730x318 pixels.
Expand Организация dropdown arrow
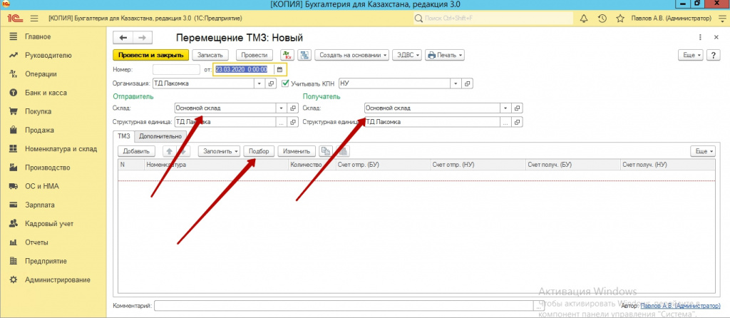pos(259,84)
